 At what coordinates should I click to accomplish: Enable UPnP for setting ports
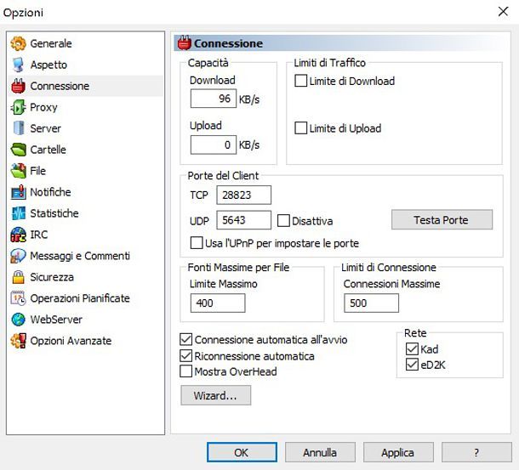(x=197, y=243)
